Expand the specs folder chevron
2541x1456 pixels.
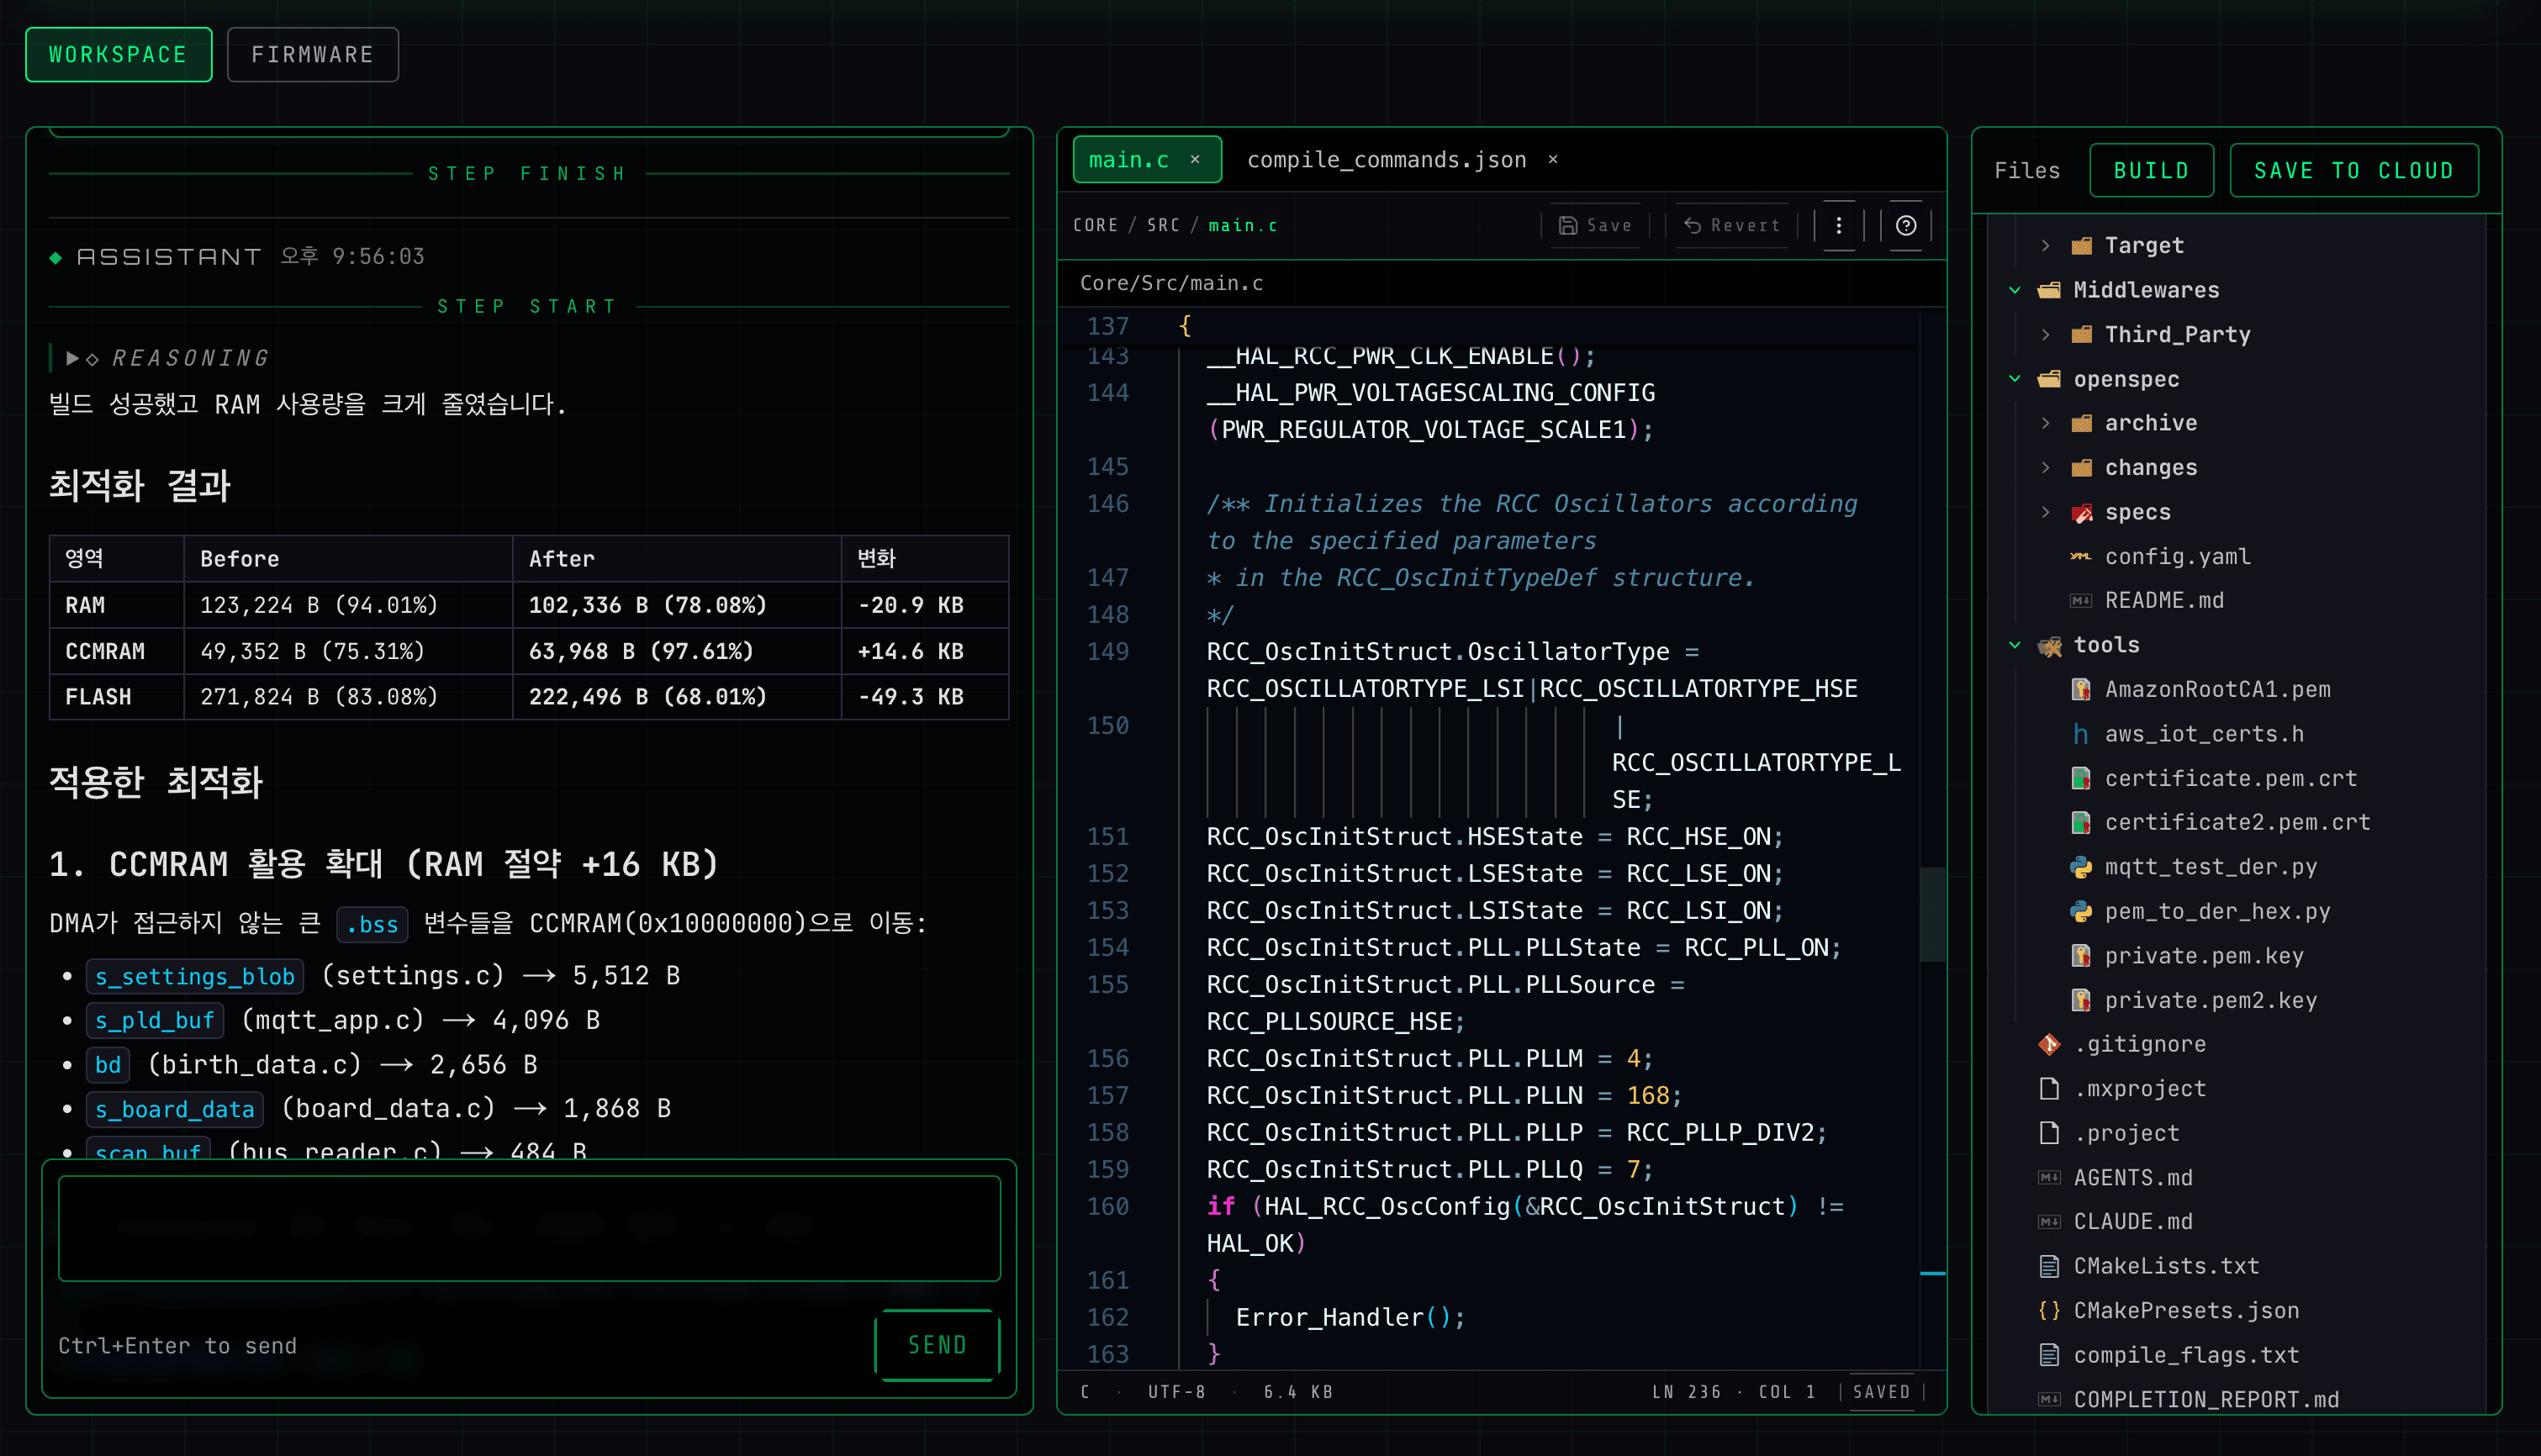(2046, 513)
